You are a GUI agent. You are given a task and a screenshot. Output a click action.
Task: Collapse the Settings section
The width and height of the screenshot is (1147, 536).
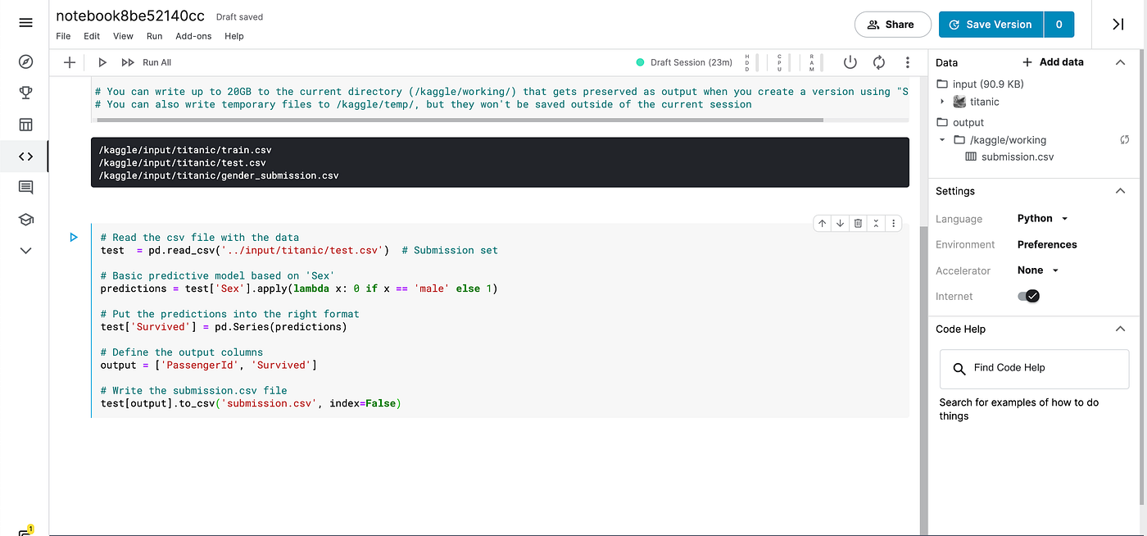(x=1121, y=190)
